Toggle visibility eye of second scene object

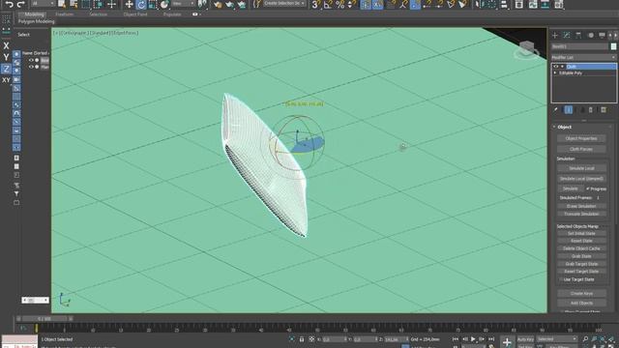tap(31, 67)
